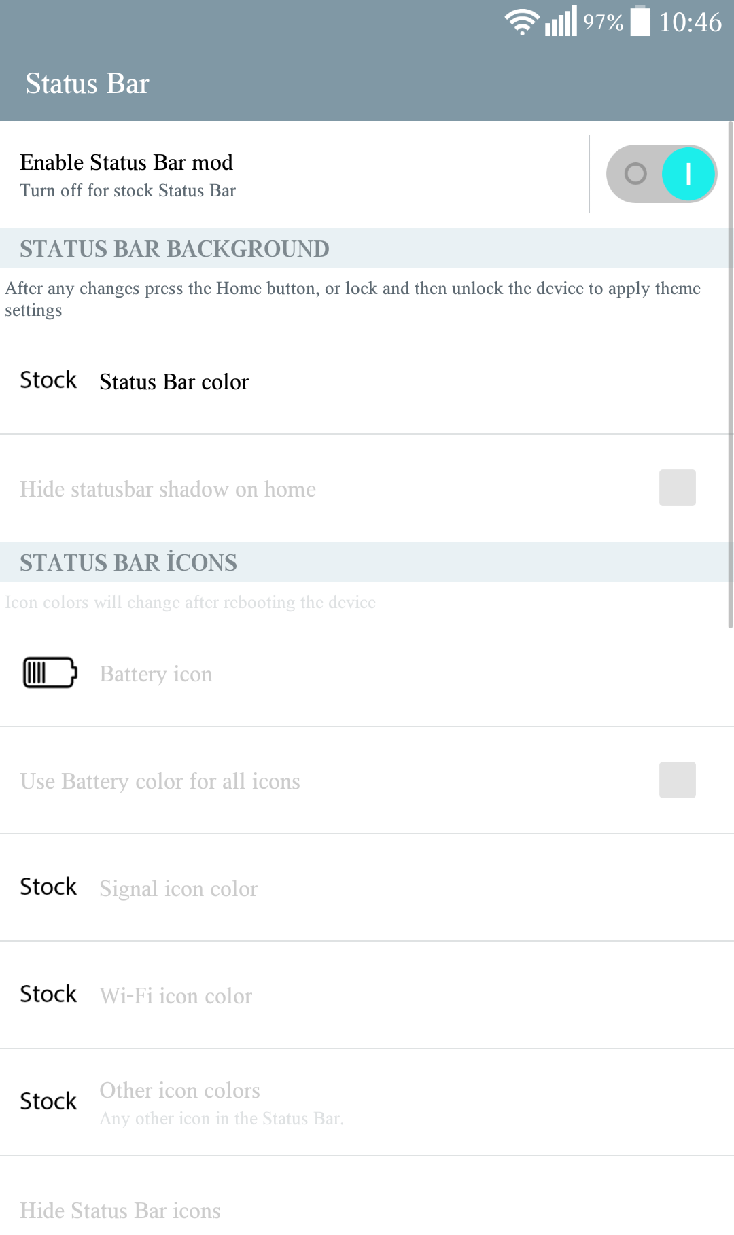Tap the 10:46 clock in status bar
This screenshot has height=1235, width=734.
pyautogui.click(x=690, y=22)
